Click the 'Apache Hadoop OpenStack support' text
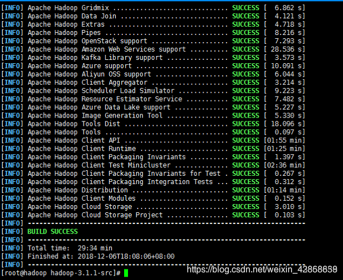The height and width of the screenshot is (280, 343). pos(88,41)
